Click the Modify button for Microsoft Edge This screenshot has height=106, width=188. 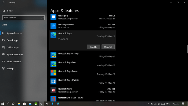click(93, 47)
